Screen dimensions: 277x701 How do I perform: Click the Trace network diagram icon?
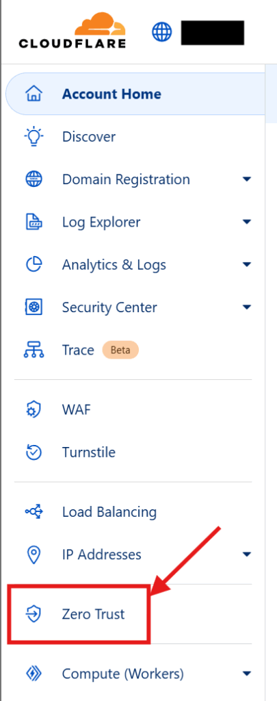34,350
